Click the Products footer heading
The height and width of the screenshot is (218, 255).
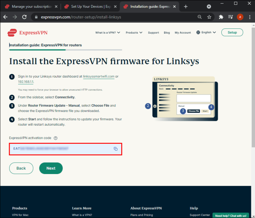click(20, 208)
